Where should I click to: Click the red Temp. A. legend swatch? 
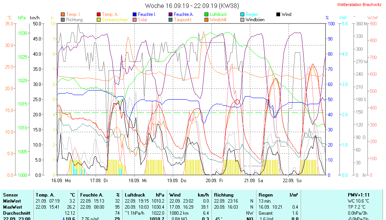99,14
